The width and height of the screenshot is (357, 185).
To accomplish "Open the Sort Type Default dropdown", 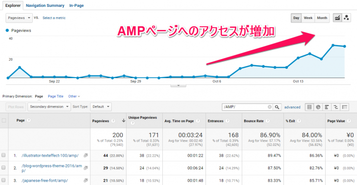I will 101,106.
